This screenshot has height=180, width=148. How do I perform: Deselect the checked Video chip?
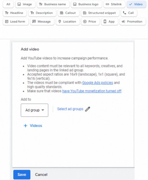pyautogui.click(x=136, y=4)
